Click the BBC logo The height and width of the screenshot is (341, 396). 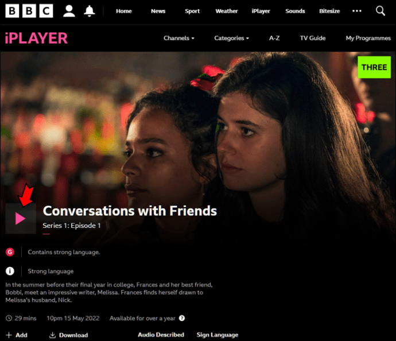tap(29, 11)
